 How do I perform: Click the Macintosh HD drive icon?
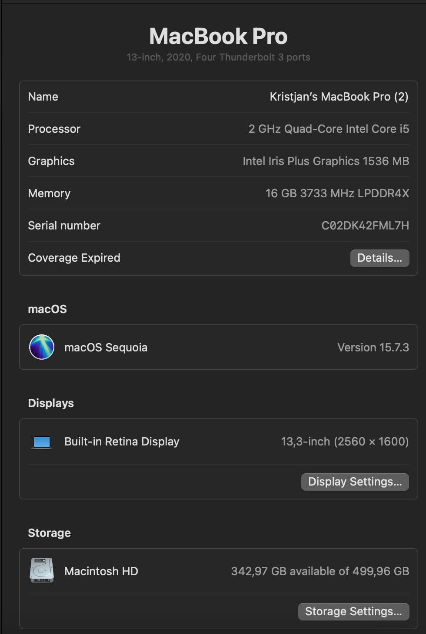[42, 570]
